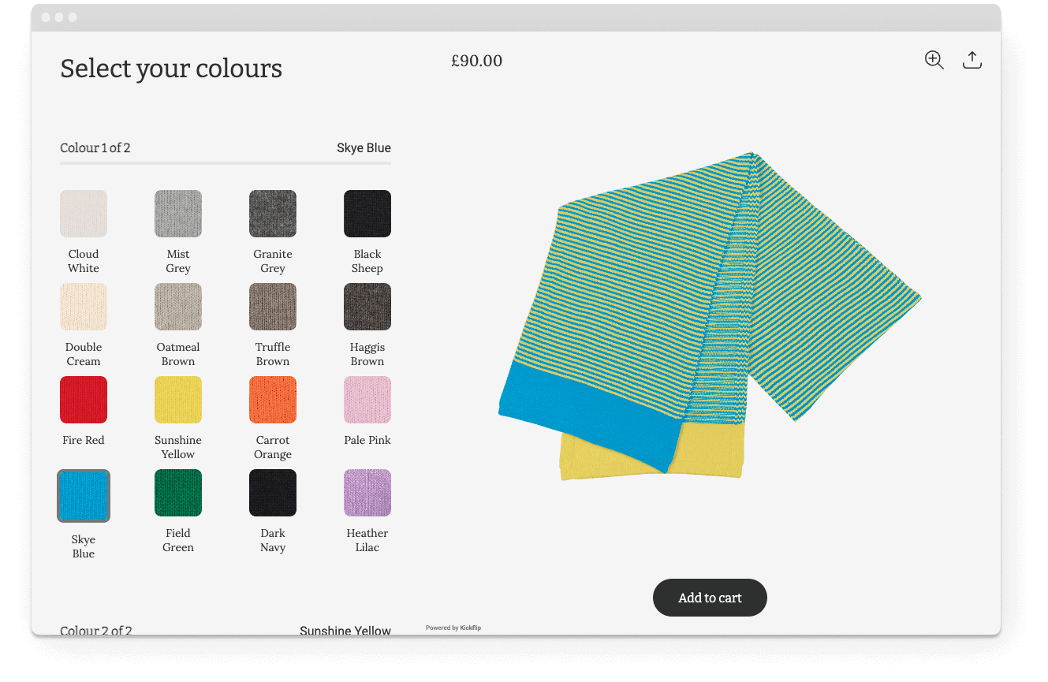Pick the Field Green swatch
The width and height of the screenshot is (1048, 682).
(x=178, y=493)
